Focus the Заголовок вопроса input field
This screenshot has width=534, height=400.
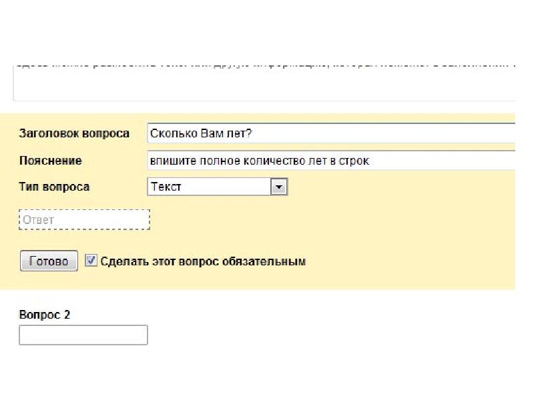[x=331, y=133]
